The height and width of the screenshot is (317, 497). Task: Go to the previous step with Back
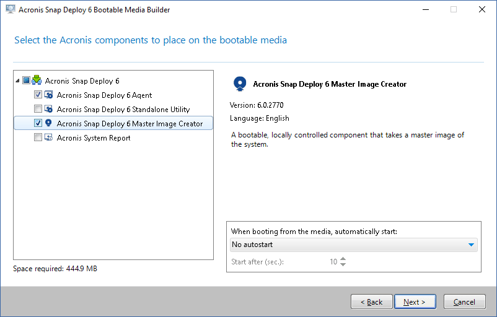(371, 302)
